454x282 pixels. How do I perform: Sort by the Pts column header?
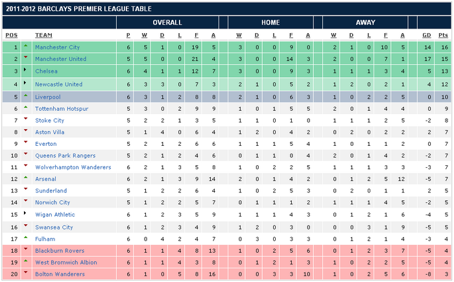tap(444, 35)
